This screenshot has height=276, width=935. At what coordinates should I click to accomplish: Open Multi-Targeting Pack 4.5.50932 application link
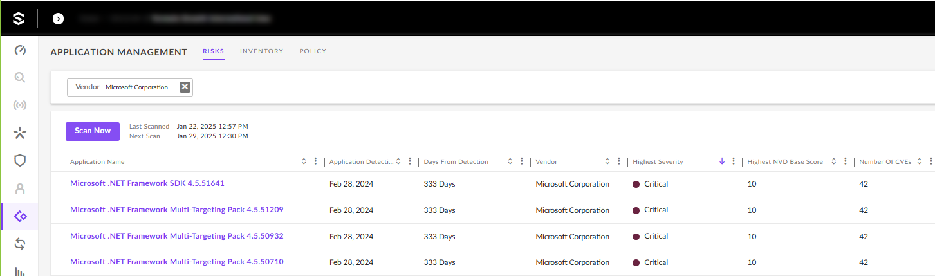176,236
